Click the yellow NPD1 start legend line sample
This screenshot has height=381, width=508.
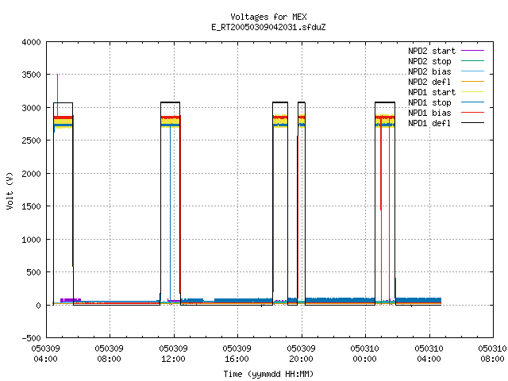472,92
